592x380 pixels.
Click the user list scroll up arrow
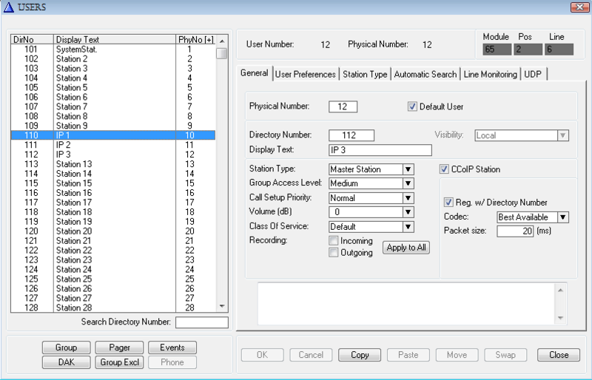pos(222,41)
